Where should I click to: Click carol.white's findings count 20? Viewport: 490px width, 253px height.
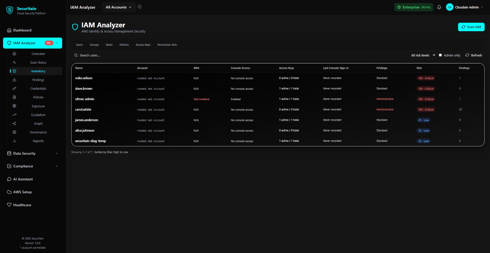click(x=460, y=109)
